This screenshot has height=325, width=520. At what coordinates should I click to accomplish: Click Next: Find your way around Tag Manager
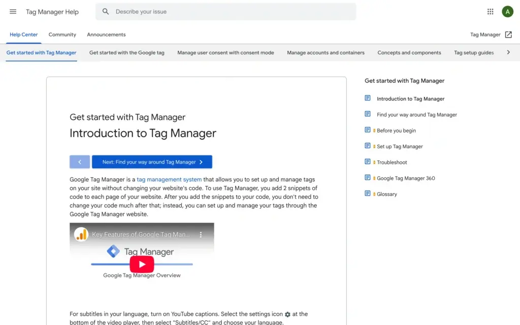[x=152, y=162]
